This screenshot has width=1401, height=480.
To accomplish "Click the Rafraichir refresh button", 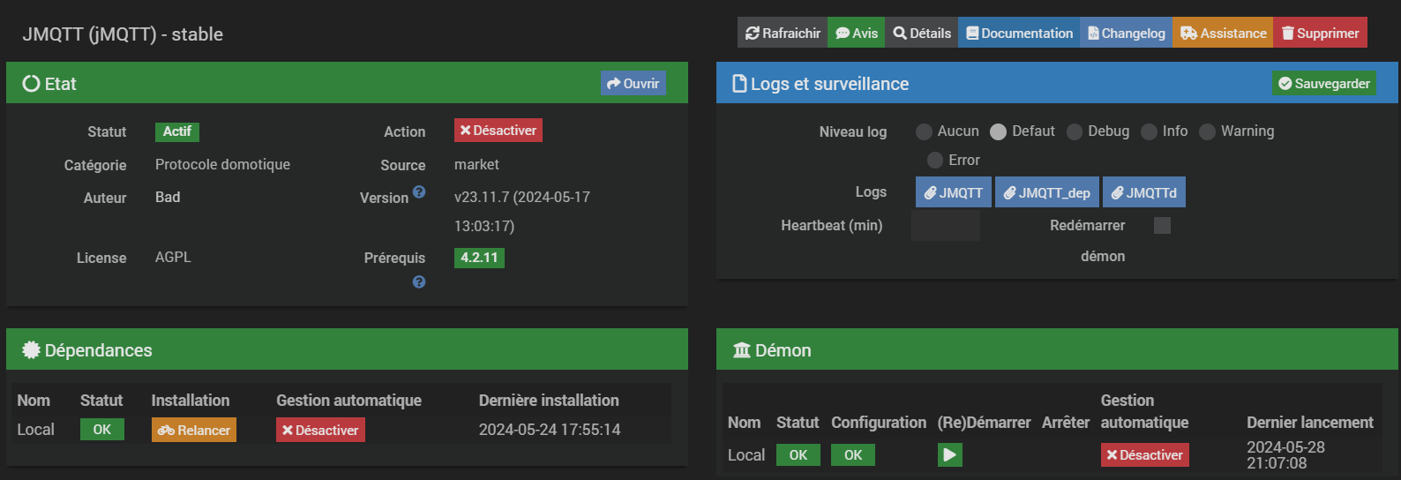I will pyautogui.click(x=783, y=33).
